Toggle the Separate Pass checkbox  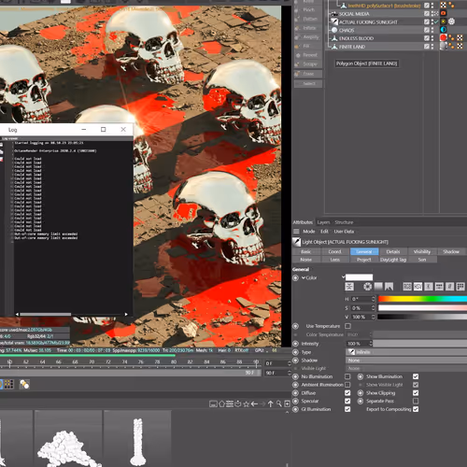tap(416, 401)
